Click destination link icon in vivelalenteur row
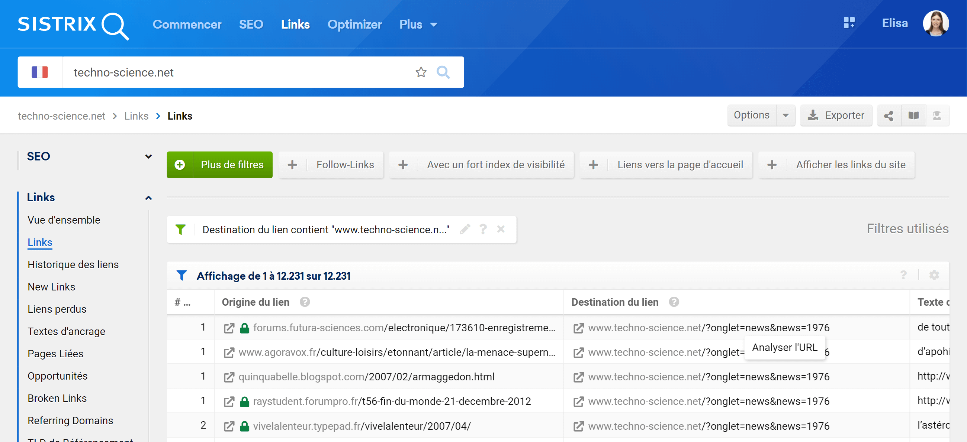 click(578, 426)
